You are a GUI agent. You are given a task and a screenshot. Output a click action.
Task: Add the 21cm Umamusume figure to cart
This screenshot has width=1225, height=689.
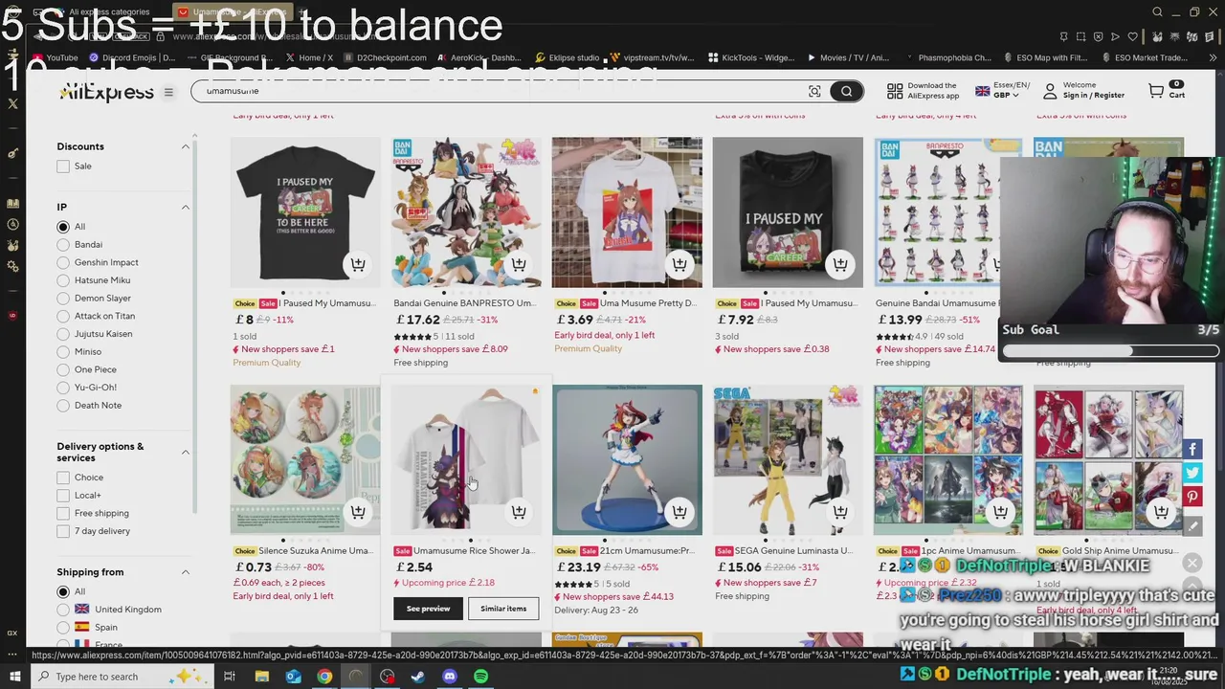pyautogui.click(x=679, y=512)
